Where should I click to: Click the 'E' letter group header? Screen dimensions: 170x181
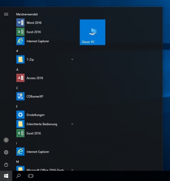click(17, 106)
